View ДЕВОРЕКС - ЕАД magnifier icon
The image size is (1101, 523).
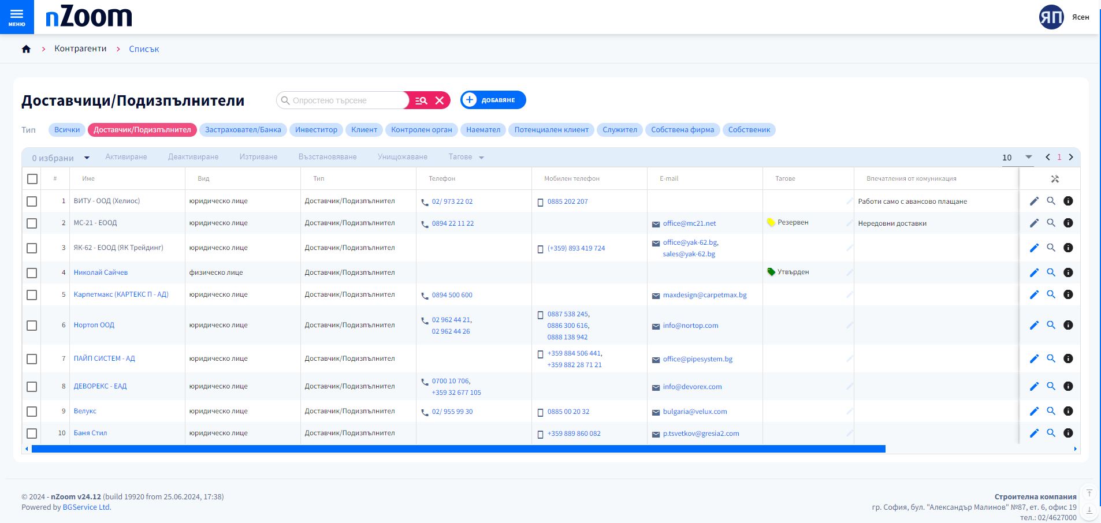coord(1051,386)
